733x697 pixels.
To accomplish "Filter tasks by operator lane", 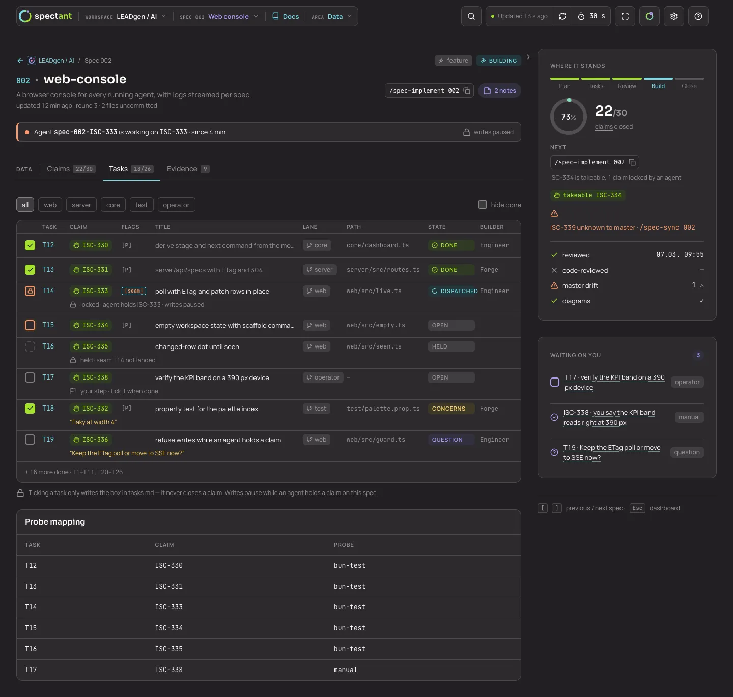I will (x=176, y=205).
